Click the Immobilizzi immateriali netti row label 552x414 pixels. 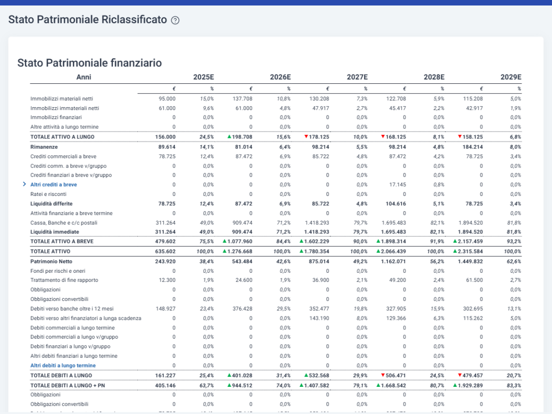click(65, 108)
